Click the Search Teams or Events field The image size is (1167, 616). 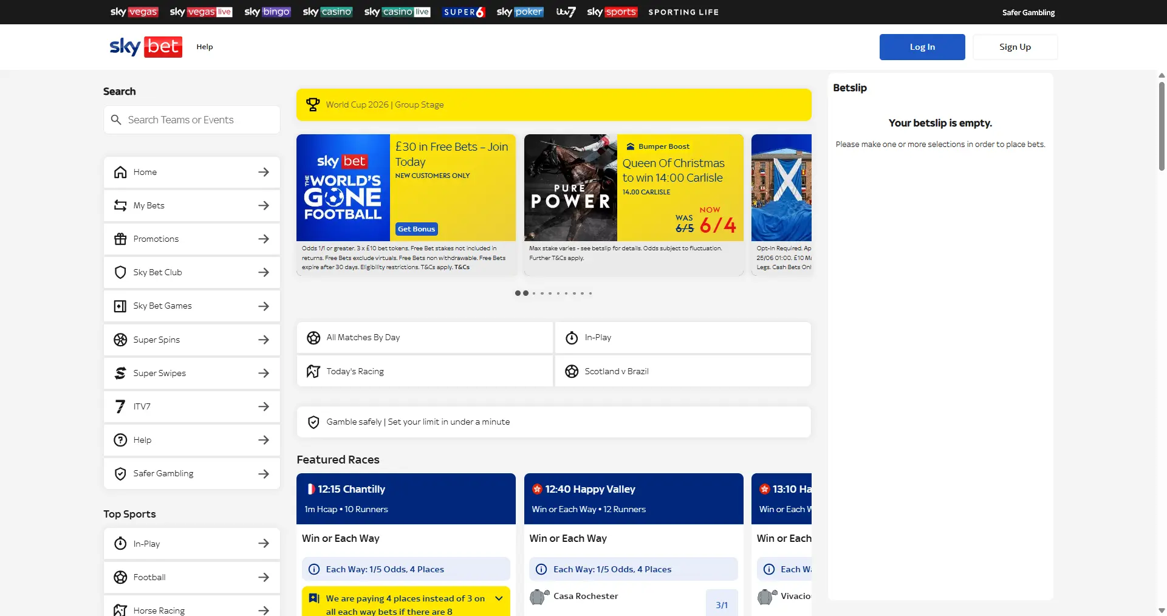pyautogui.click(x=192, y=120)
